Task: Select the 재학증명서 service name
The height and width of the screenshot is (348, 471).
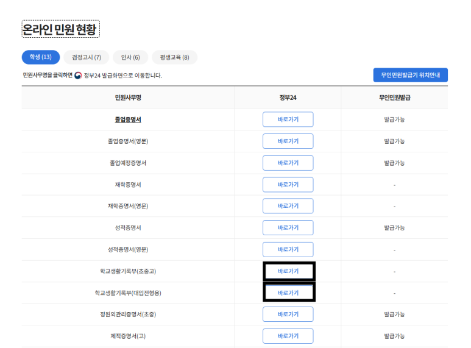Action: coord(128,185)
